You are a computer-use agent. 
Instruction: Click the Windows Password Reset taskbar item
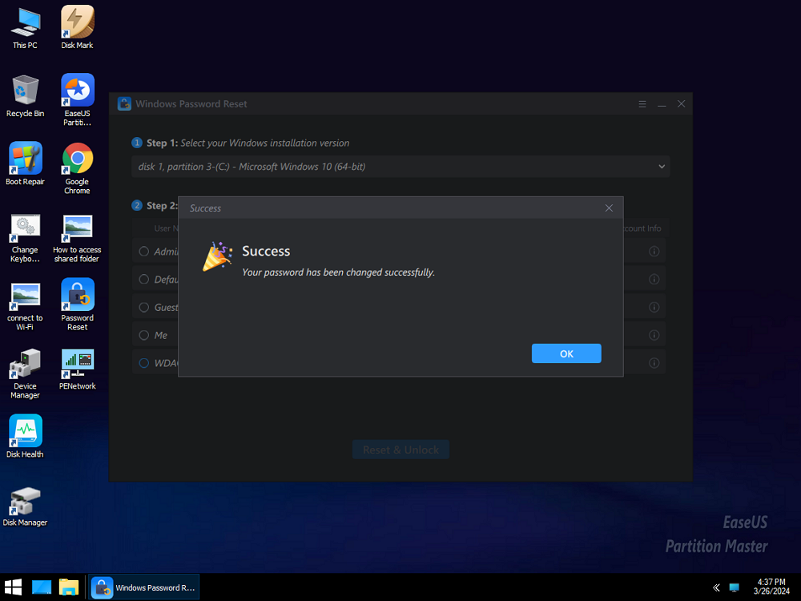point(145,587)
